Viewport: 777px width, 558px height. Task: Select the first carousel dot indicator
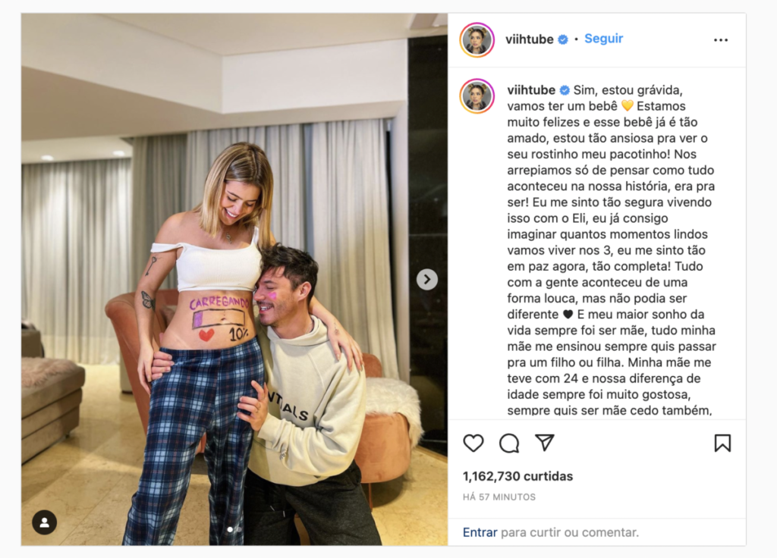click(x=230, y=529)
